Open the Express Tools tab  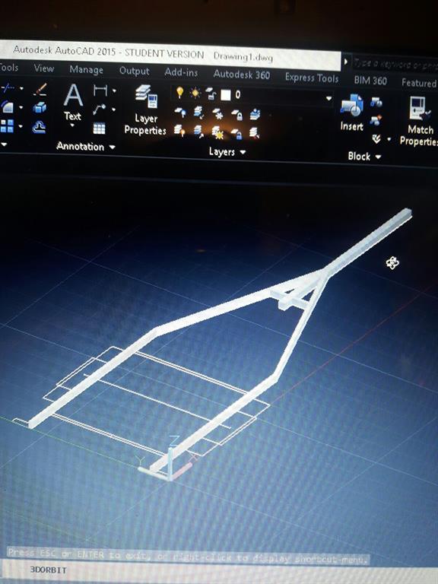pos(312,78)
